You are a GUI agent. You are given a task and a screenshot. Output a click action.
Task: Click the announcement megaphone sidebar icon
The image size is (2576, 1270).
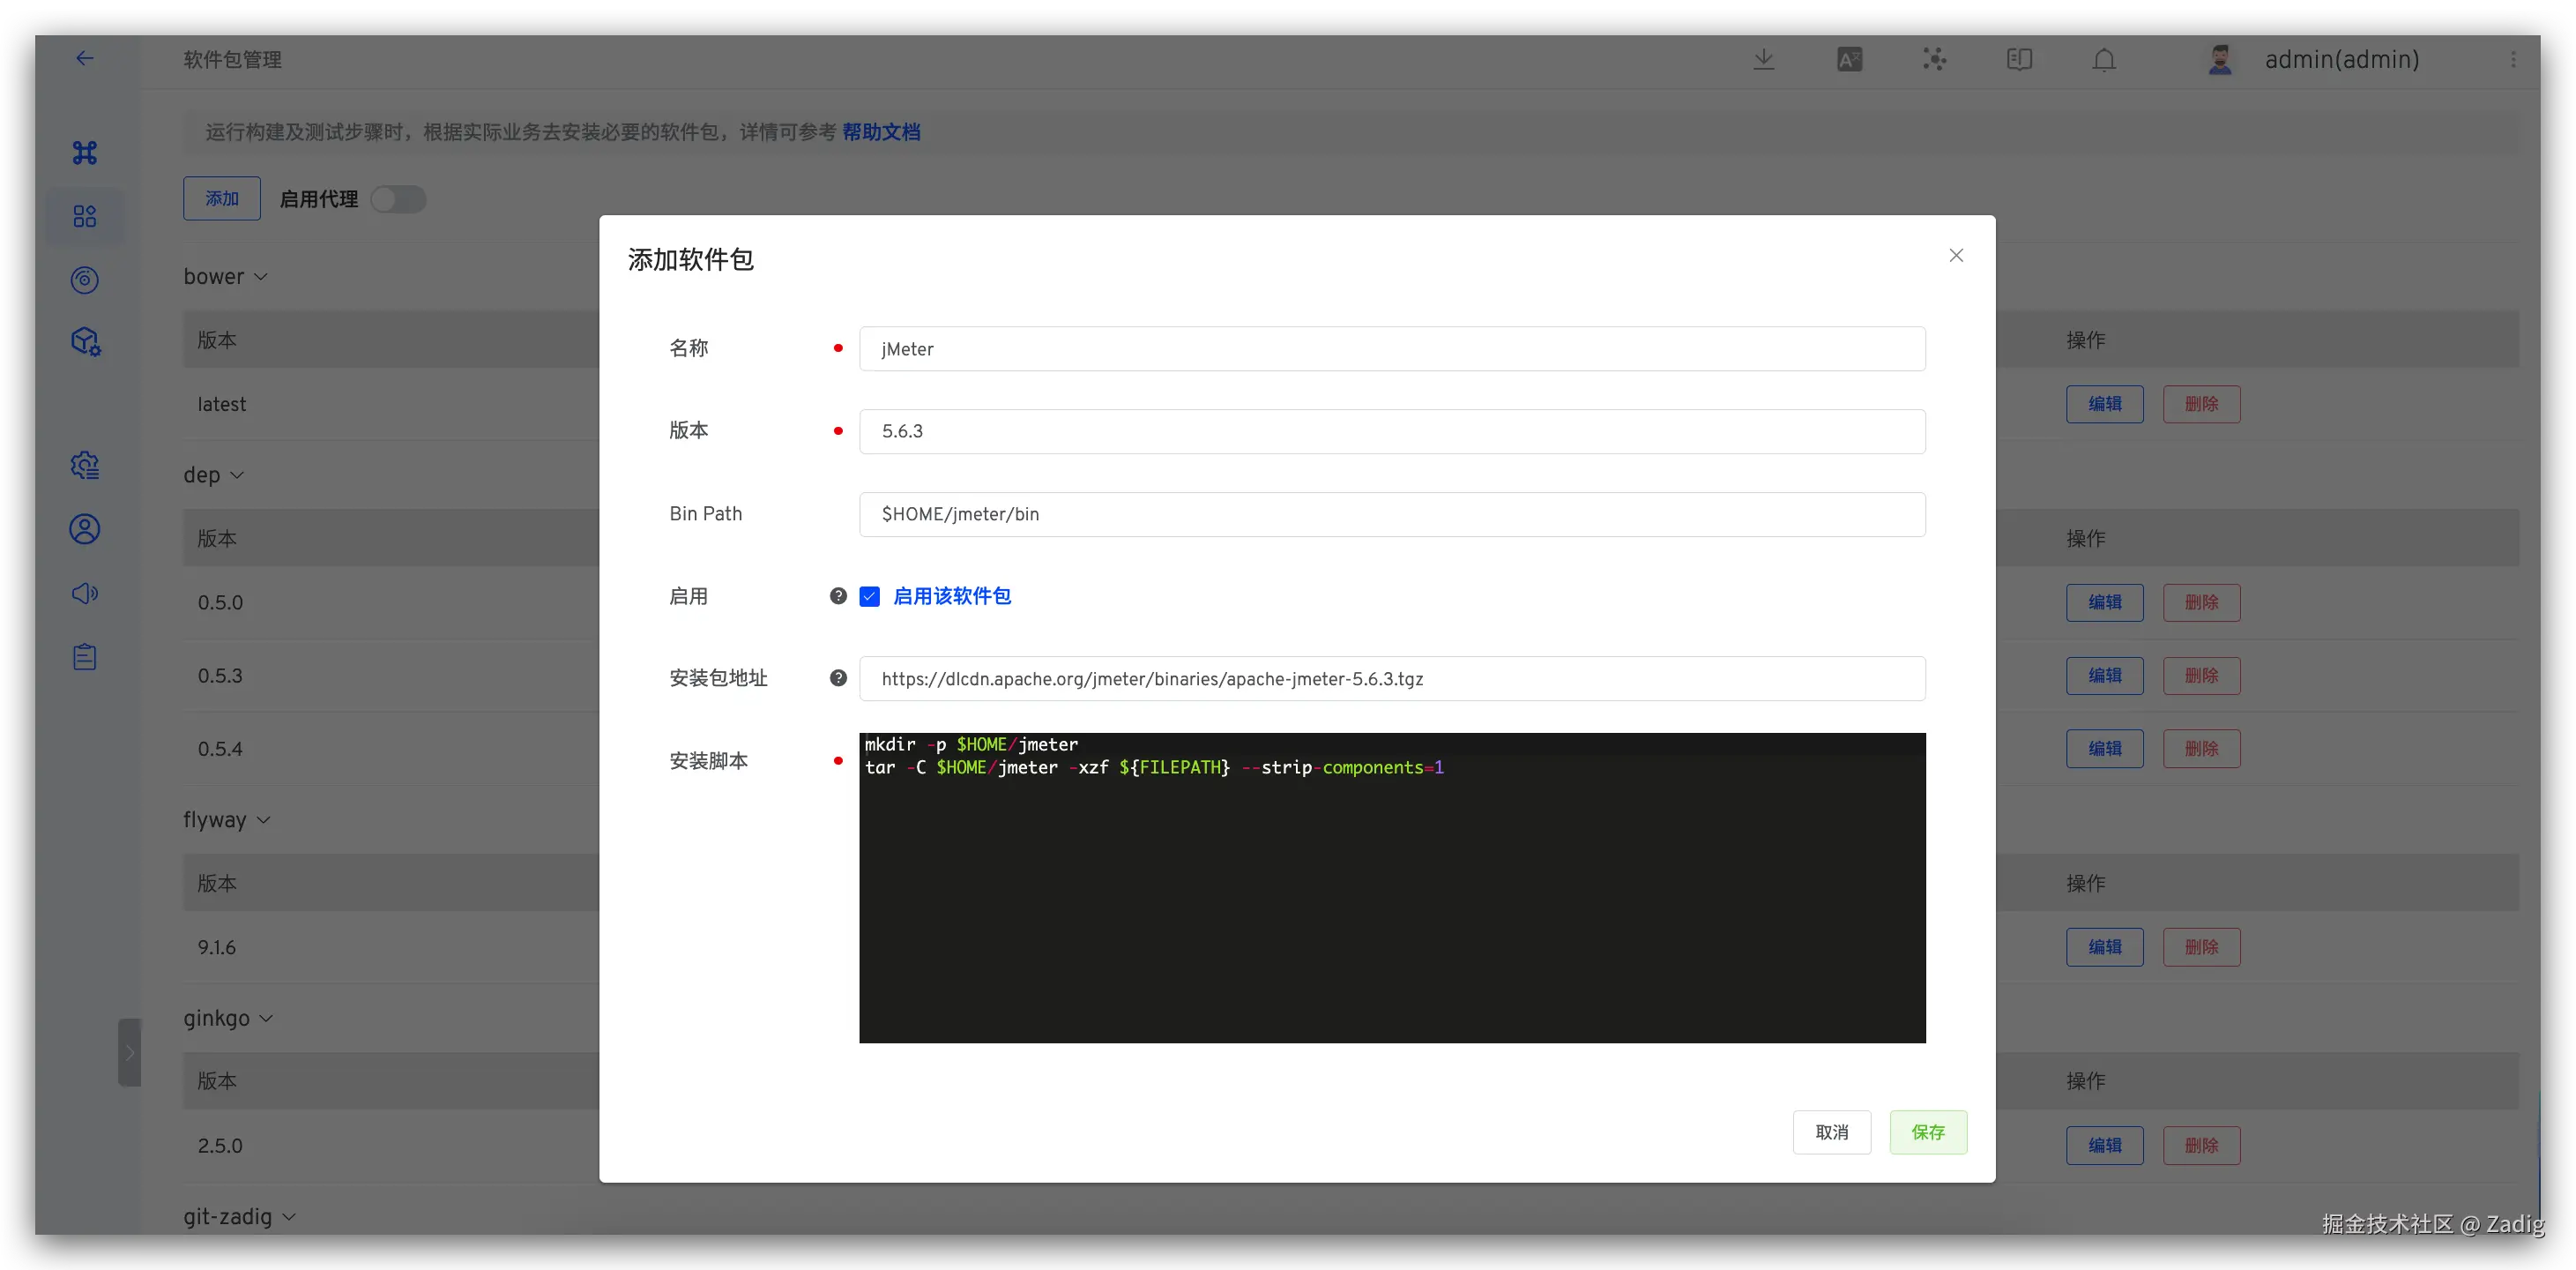pos(85,594)
